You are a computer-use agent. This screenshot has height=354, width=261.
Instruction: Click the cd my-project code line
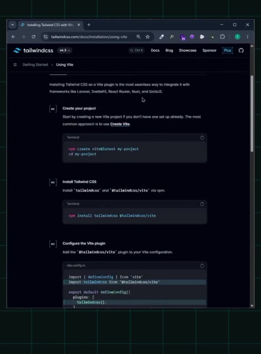pos(83,154)
